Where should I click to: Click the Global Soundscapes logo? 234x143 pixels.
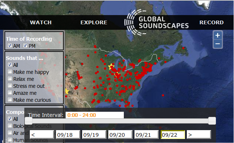[157, 22]
